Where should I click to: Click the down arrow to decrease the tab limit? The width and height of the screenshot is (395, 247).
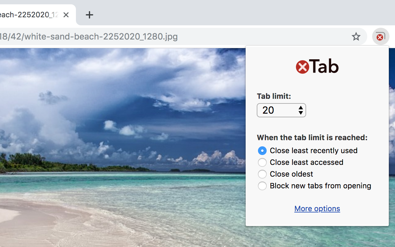(x=301, y=112)
